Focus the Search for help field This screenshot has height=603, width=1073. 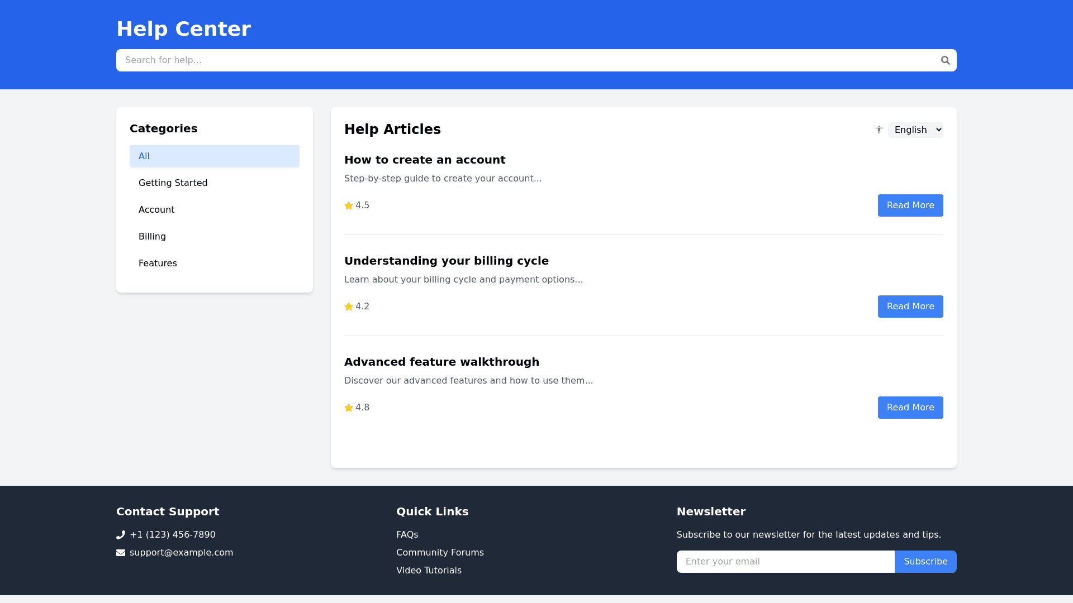click(525, 60)
